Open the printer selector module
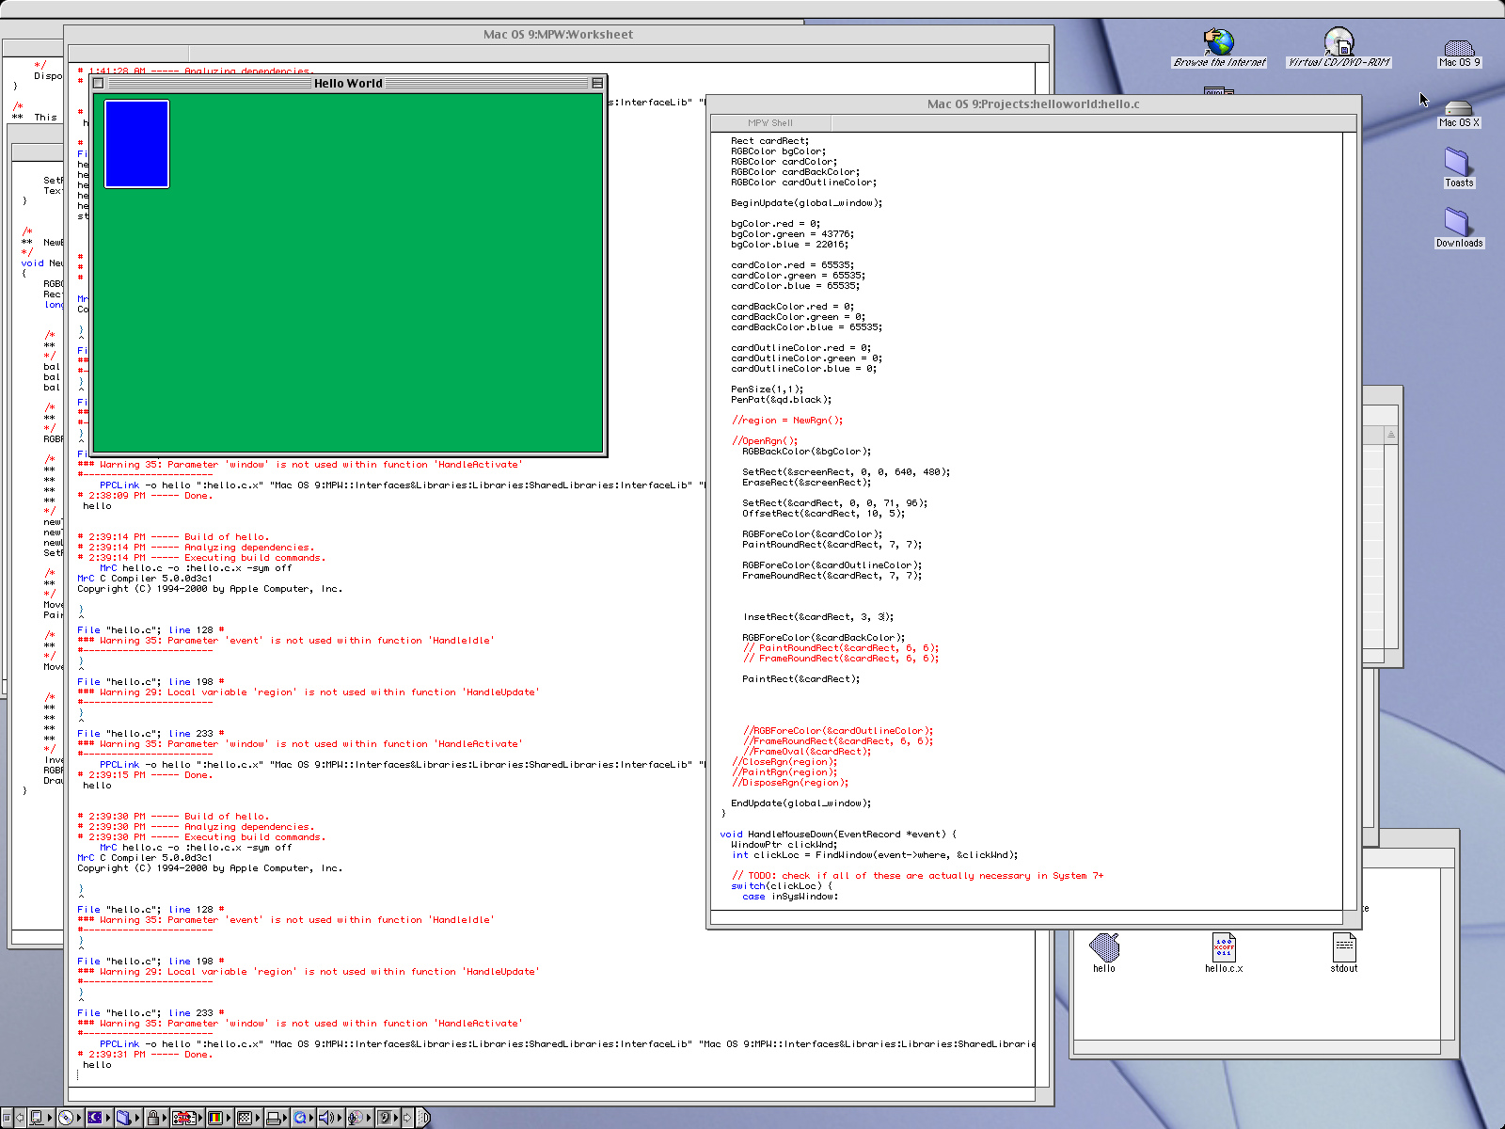The height and width of the screenshot is (1129, 1505). [277, 1118]
